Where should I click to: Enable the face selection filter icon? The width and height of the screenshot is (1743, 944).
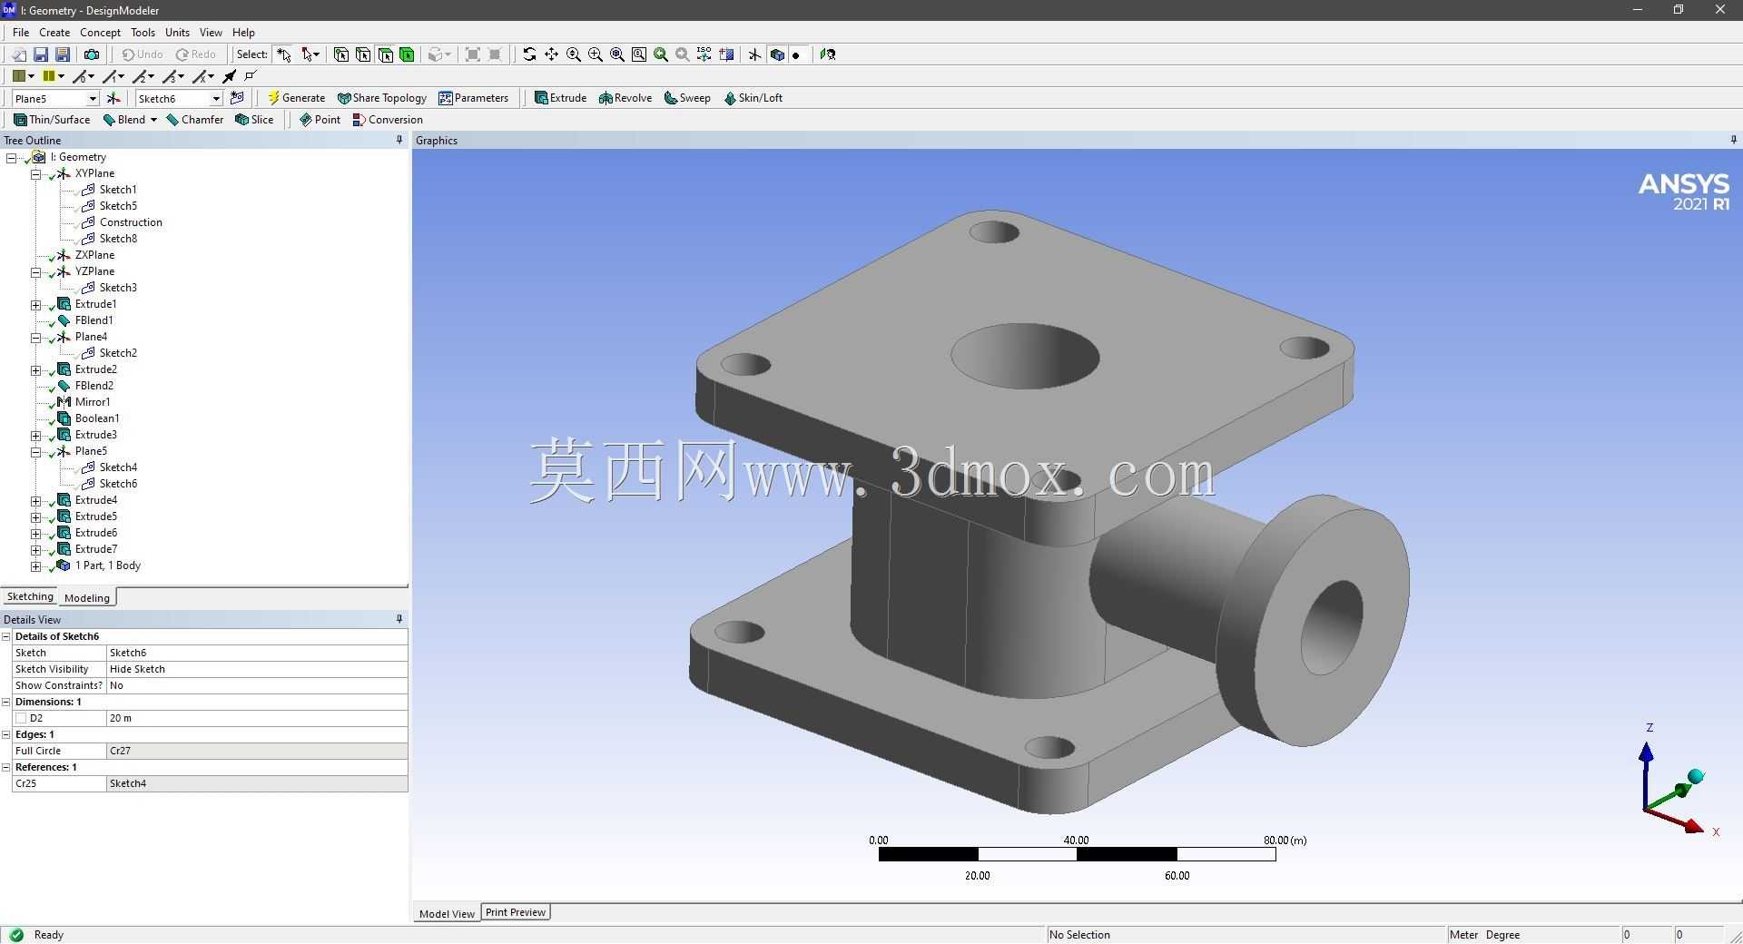click(386, 54)
